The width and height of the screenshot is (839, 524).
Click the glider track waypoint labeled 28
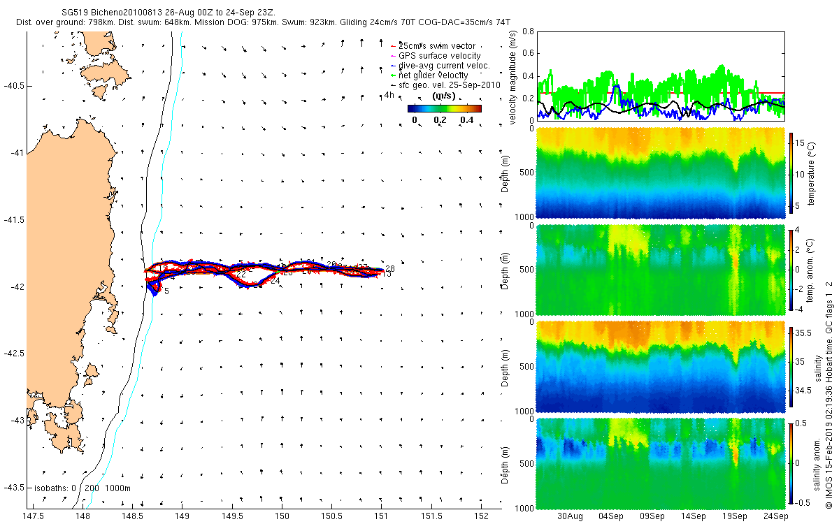[390, 269]
